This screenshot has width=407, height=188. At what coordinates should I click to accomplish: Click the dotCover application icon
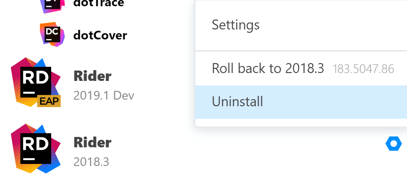(52, 34)
